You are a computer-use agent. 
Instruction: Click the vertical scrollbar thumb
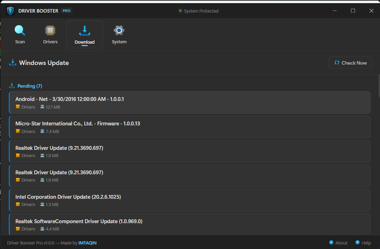point(378,86)
